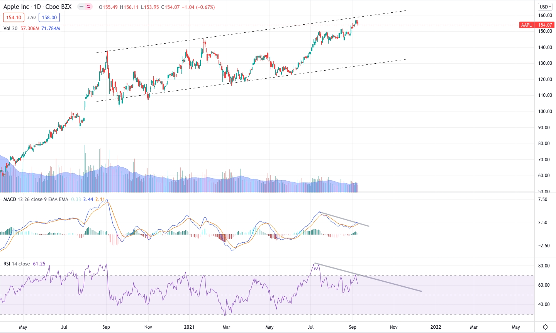Click the MACD signal value 2.11
The height and width of the screenshot is (333, 556).
tap(100, 199)
